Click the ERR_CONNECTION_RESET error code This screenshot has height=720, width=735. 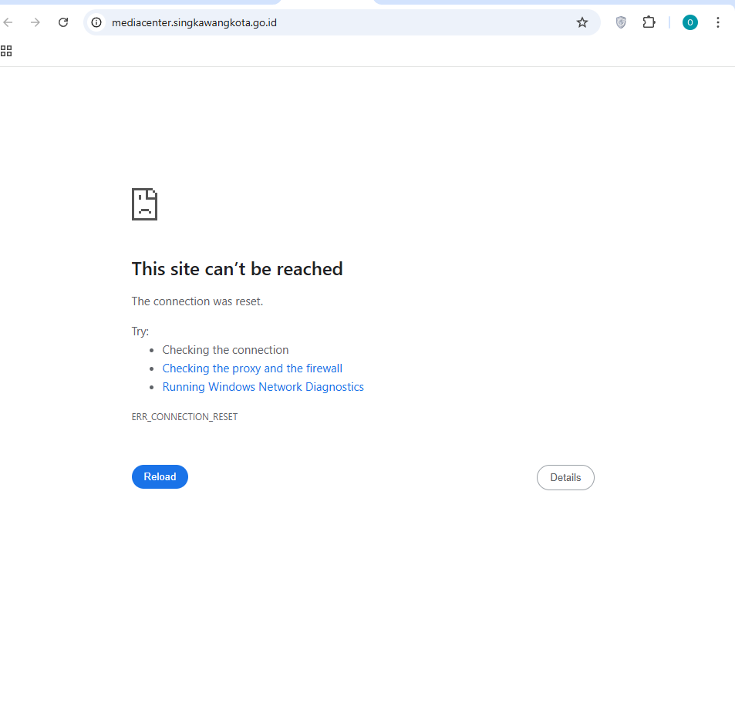pyautogui.click(x=184, y=417)
